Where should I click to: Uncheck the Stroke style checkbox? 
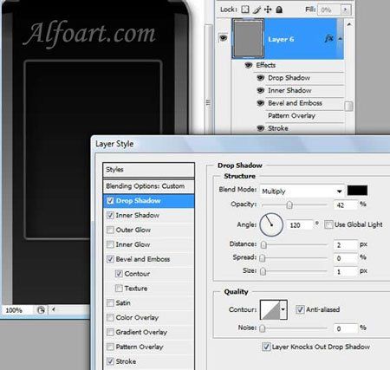[110, 361]
